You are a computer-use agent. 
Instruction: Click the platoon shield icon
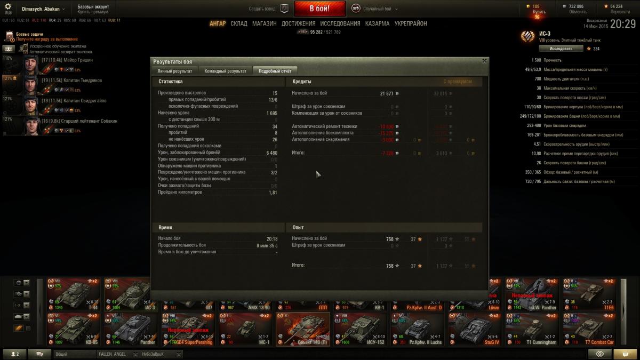[x=284, y=9]
